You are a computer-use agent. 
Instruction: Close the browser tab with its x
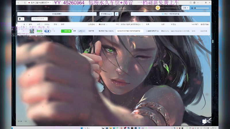pos(51,3)
